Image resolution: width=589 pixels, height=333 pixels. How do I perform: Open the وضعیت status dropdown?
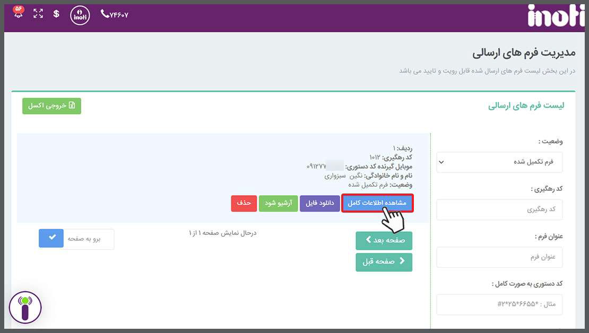499,162
